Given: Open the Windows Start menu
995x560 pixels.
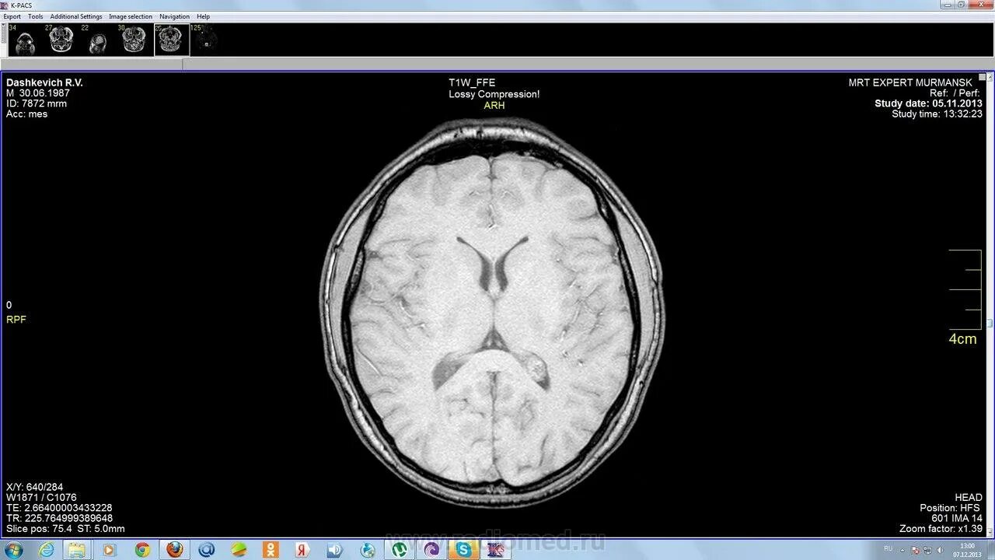Looking at the screenshot, I should (14, 550).
